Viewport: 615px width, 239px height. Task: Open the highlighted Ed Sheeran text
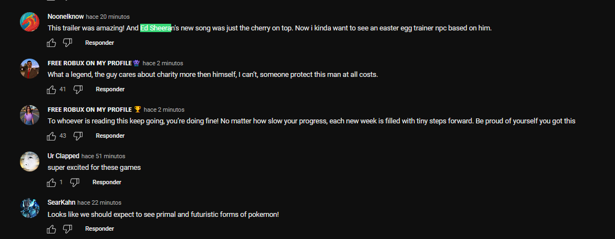pyautogui.click(x=156, y=28)
